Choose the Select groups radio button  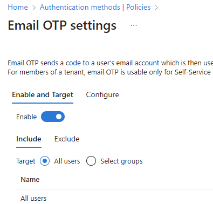pos(91,161)
